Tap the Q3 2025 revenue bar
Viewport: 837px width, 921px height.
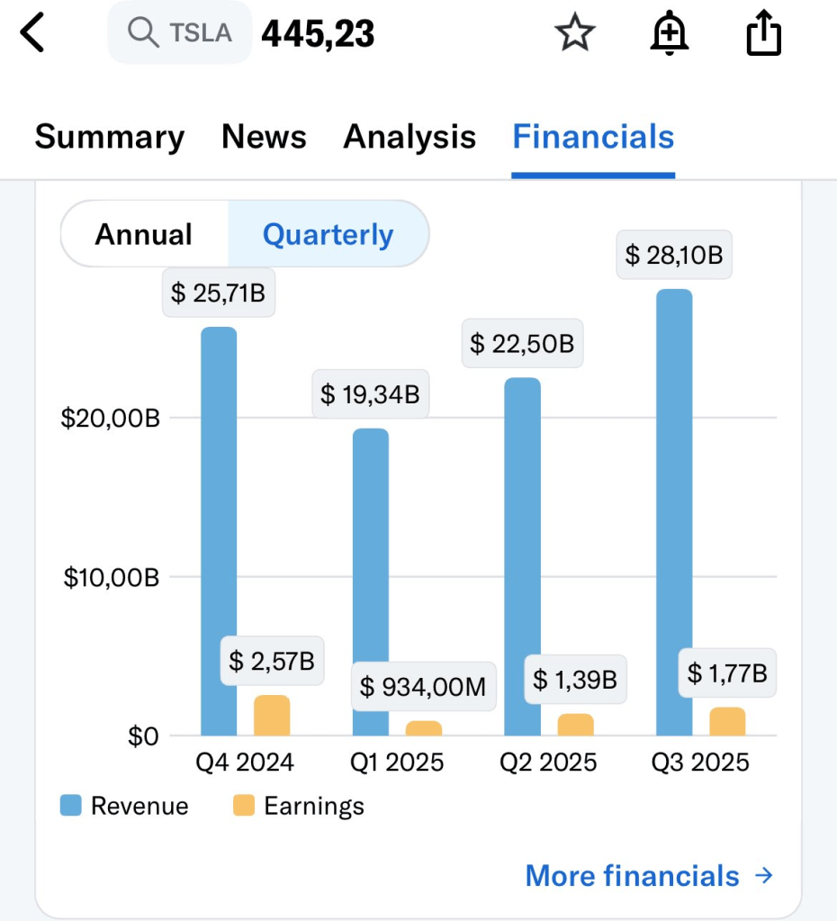click(674, 513)
